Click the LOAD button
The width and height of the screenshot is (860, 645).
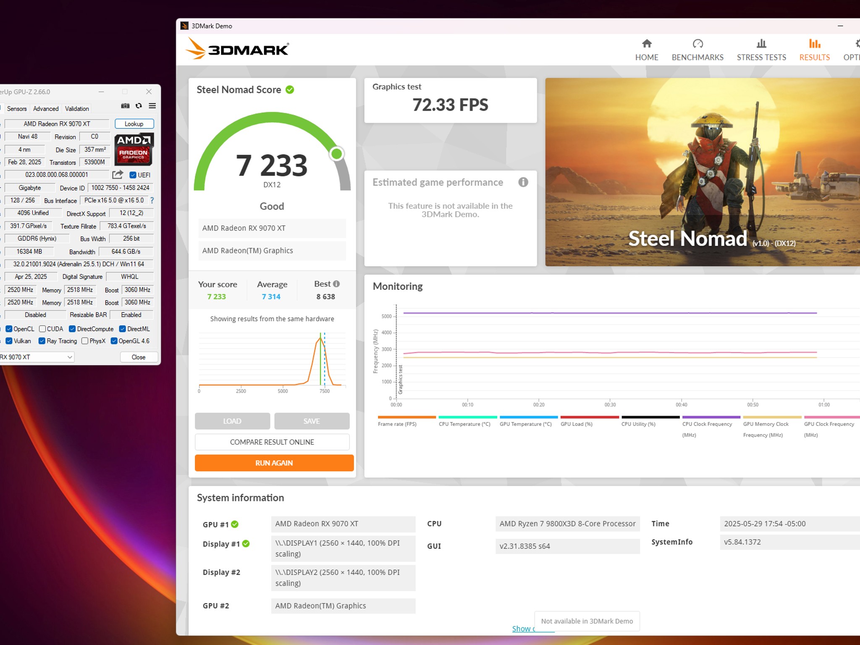tap(232, 421)
